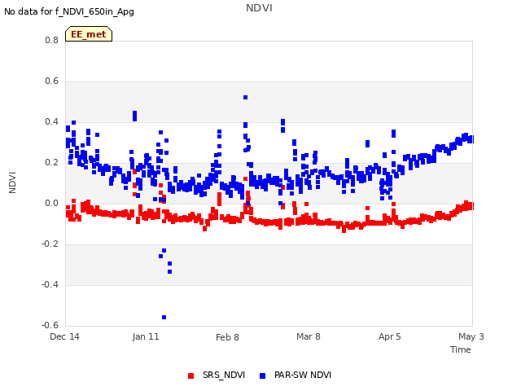Screen dimensions: 521x391
Task: Click the May 3 x-axis tick label
Action: 471,336
